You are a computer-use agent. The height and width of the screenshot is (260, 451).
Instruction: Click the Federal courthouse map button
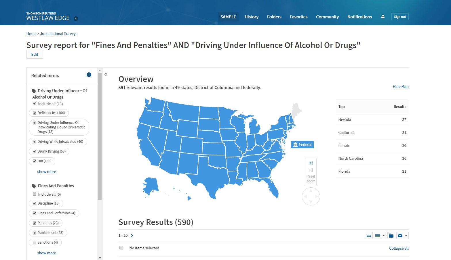[302, 145]
